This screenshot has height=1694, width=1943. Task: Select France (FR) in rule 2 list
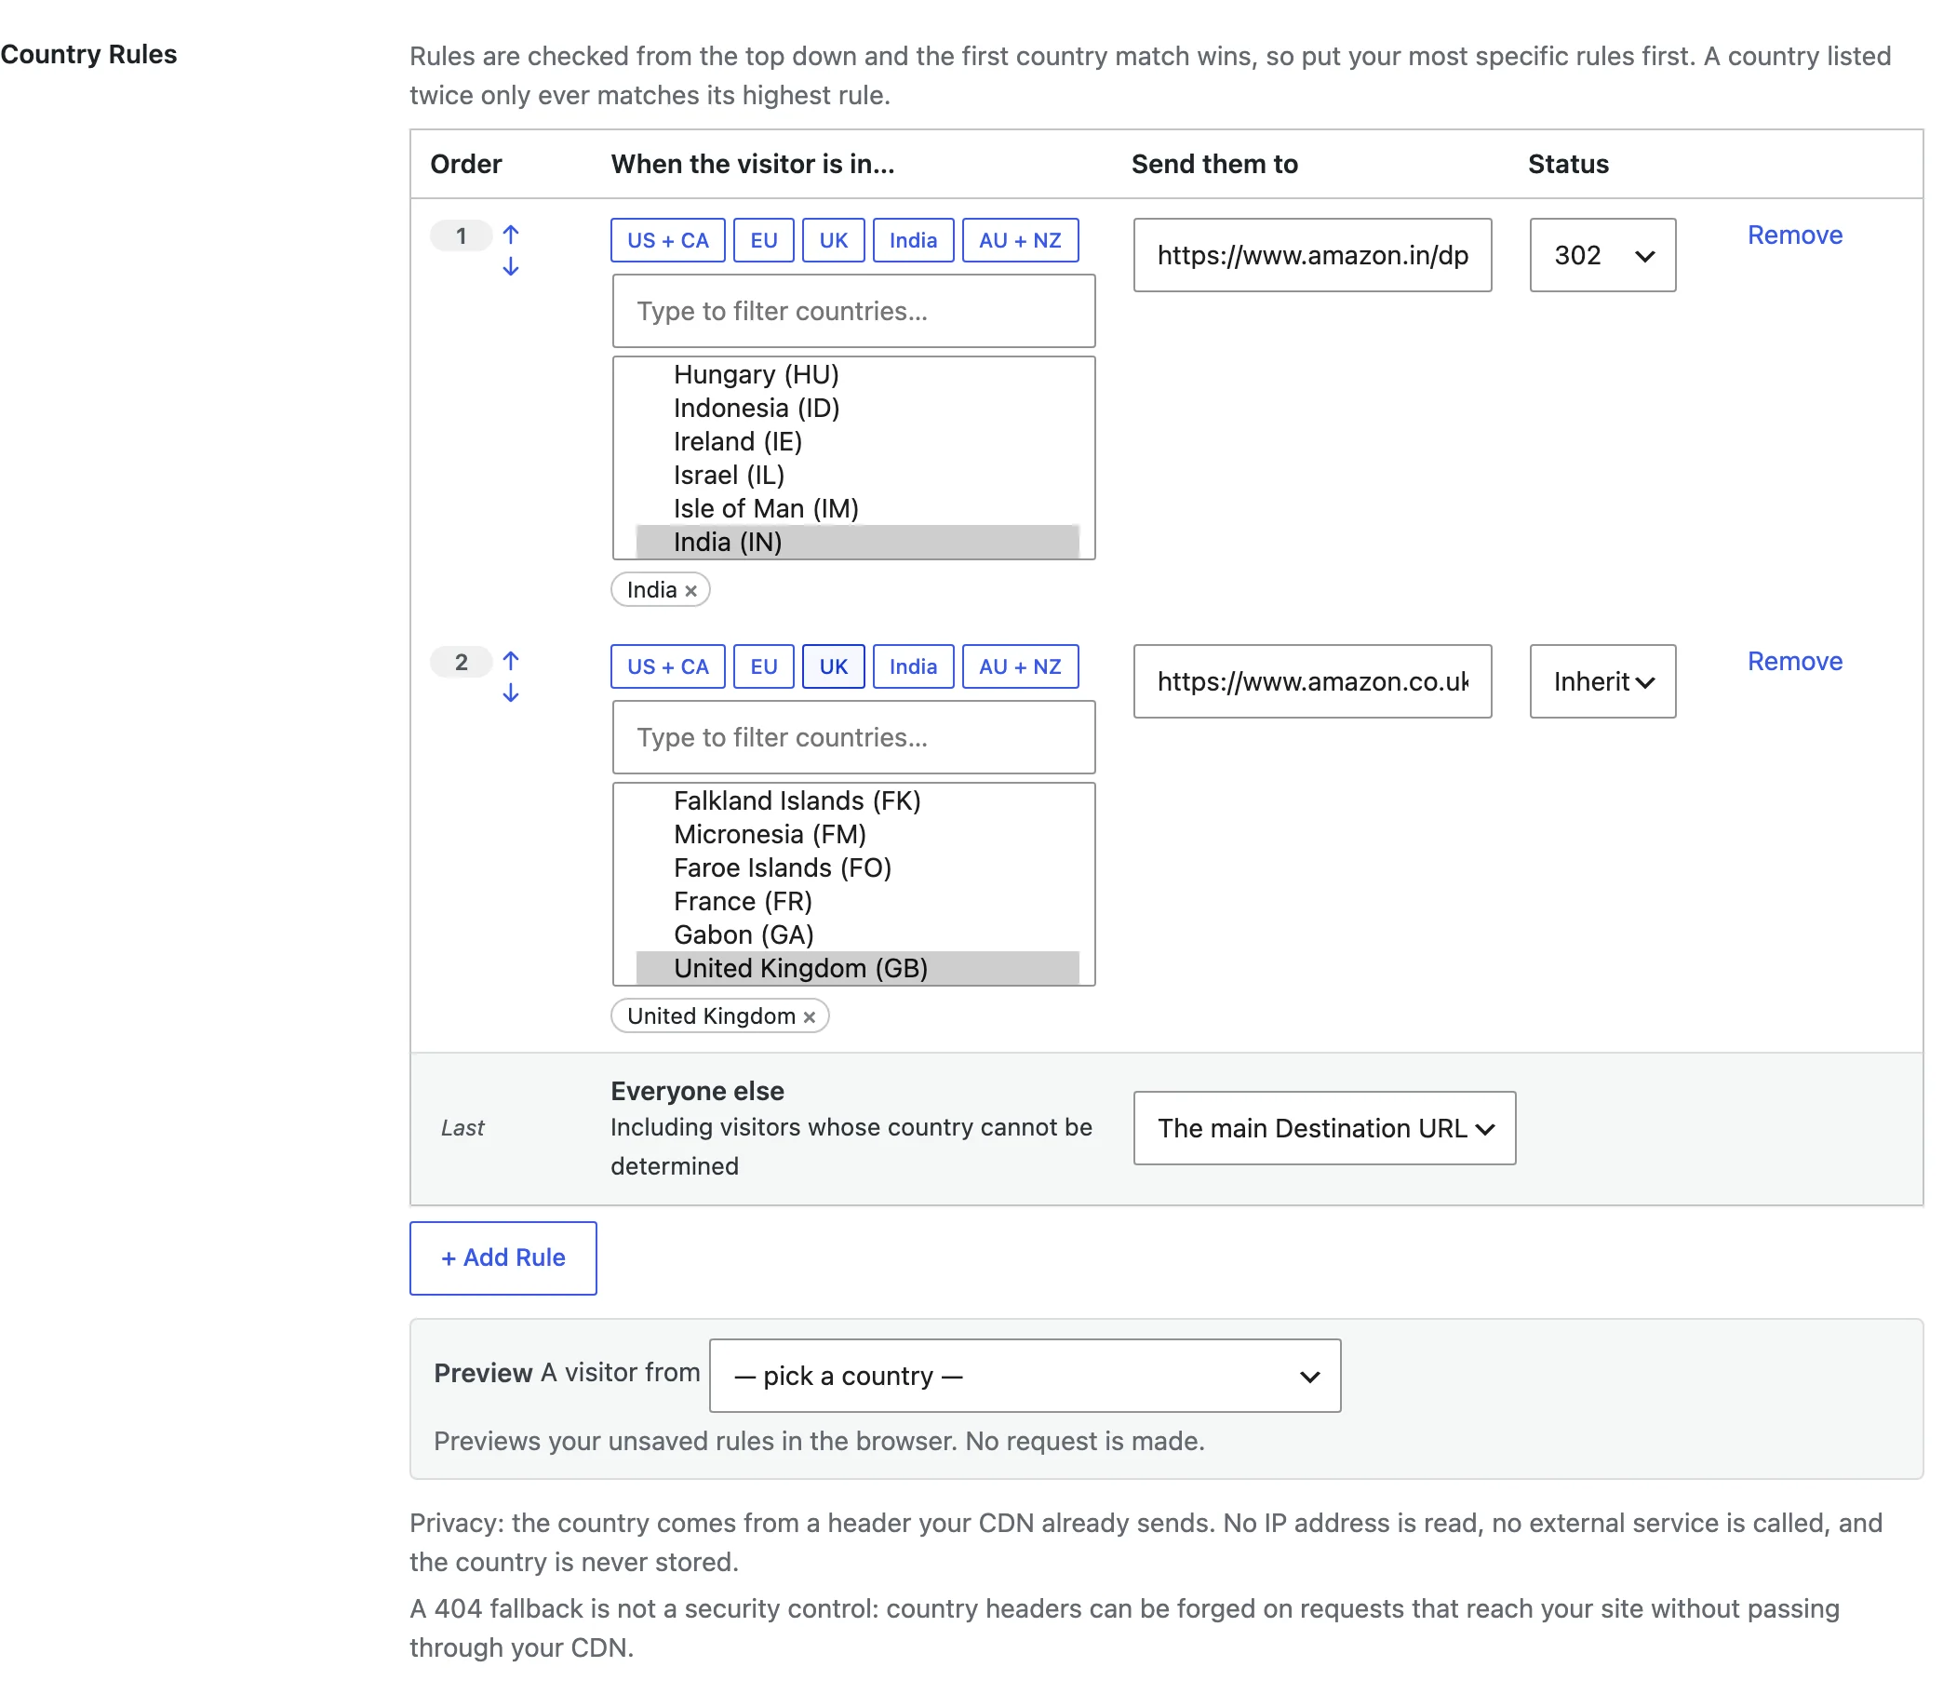(x=857, y=902)
